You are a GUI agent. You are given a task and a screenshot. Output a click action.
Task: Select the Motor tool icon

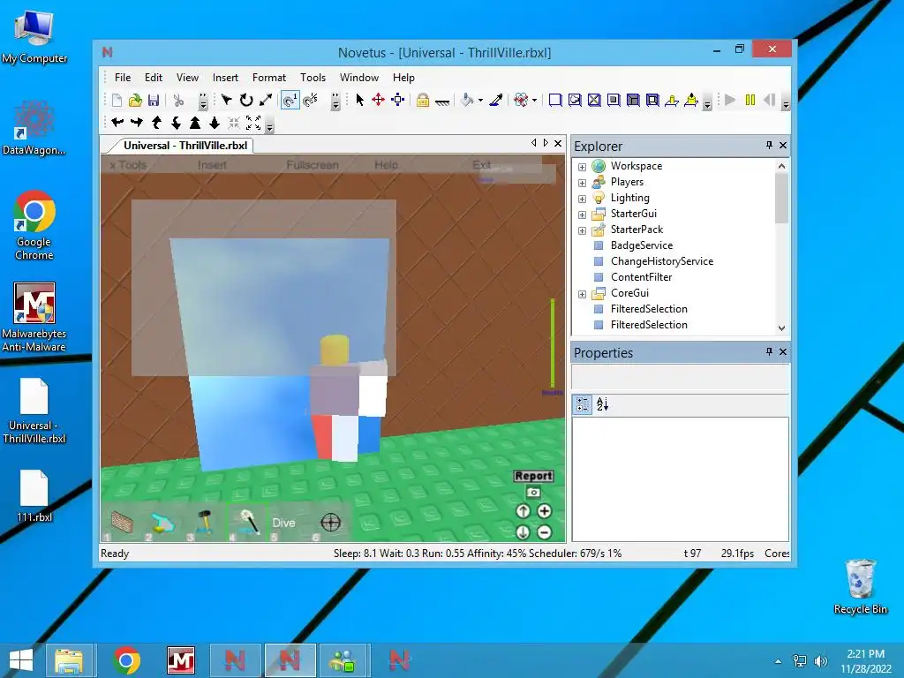[691, 101]
